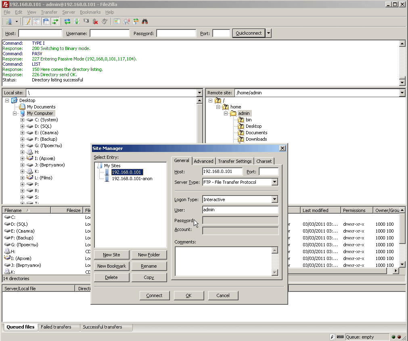The image size is (408, 341).
Task: Expand the C: (System) drive node
Action: coord(23,120)
